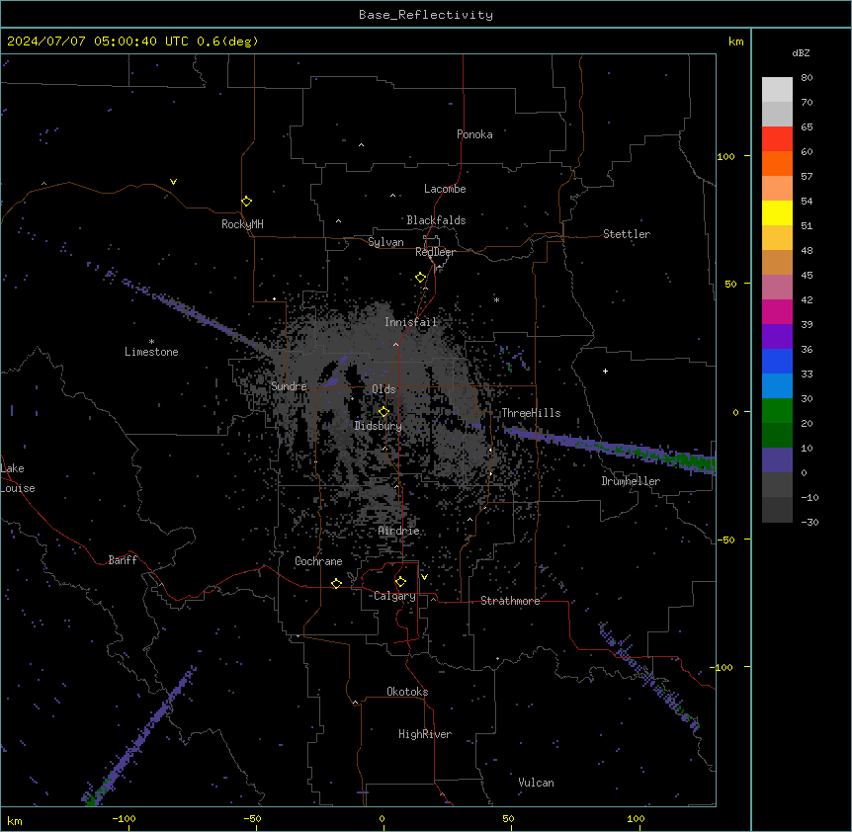Pick the blue 36 dBZ legend color

point(777,362)
